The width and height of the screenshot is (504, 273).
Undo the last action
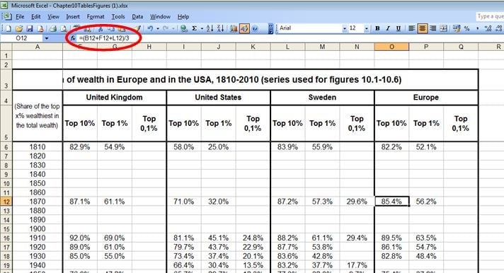(150, 28)
